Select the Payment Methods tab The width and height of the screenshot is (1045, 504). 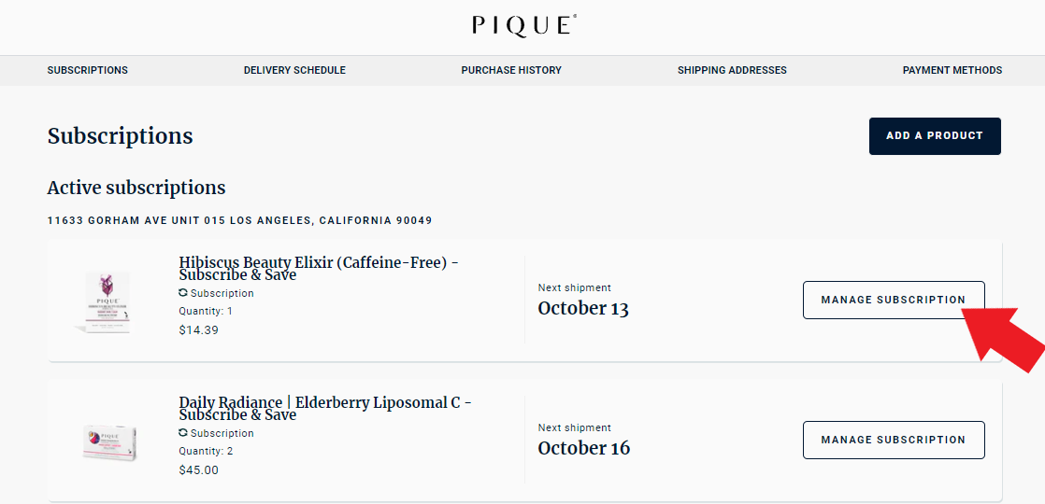952,70
